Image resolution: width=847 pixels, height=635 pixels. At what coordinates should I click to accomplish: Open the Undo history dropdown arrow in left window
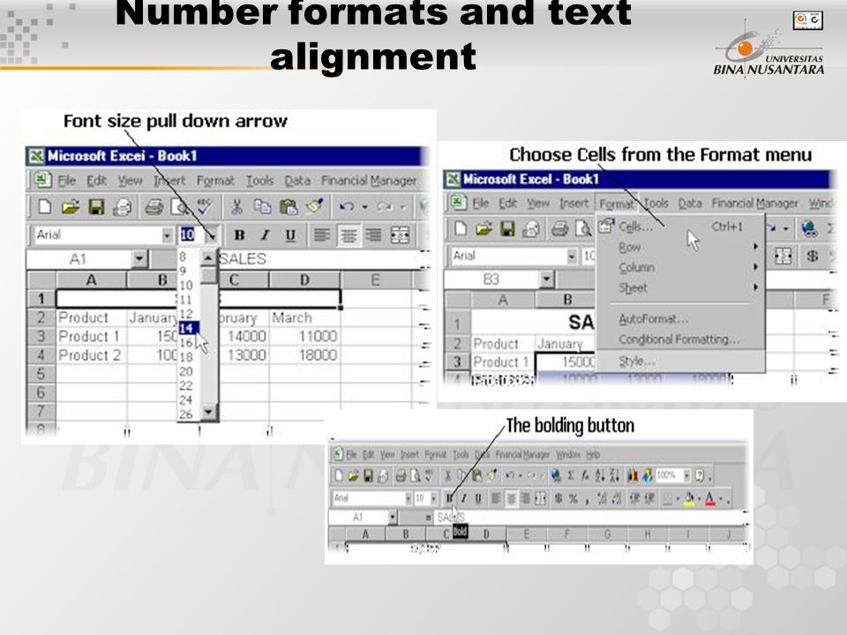[x=365, y=206]
